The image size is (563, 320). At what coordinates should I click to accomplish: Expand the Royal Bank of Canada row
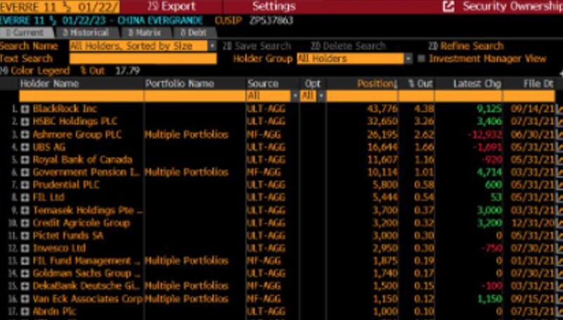25,160
